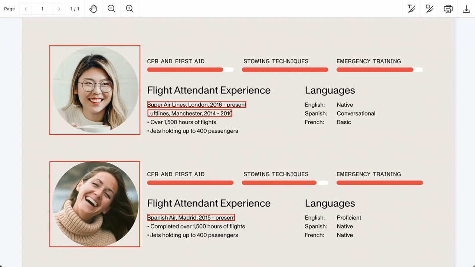Click the 1 / 1 page count

coord(75,9)
